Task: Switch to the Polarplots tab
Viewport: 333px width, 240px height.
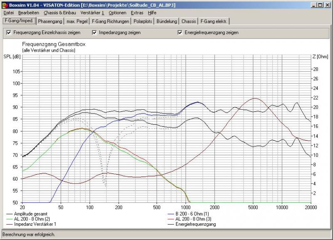Action: 143,21
